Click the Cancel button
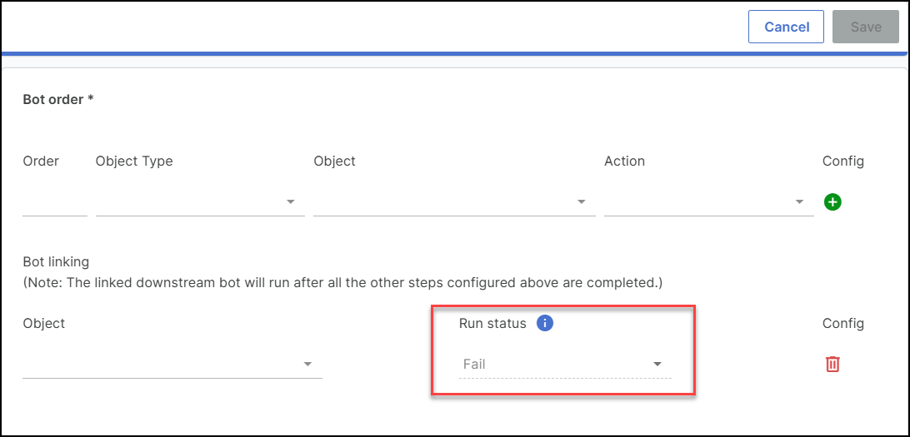The height and width of the screenshot is (437, 910). tap(787, 27)
